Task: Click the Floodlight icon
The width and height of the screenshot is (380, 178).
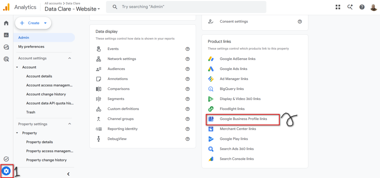Action: pos(211,109)
